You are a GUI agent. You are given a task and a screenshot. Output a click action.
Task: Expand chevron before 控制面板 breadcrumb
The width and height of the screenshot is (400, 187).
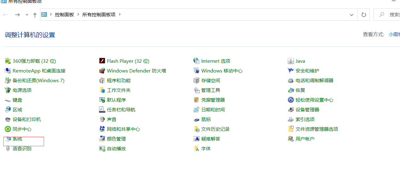tap(51, 14)
